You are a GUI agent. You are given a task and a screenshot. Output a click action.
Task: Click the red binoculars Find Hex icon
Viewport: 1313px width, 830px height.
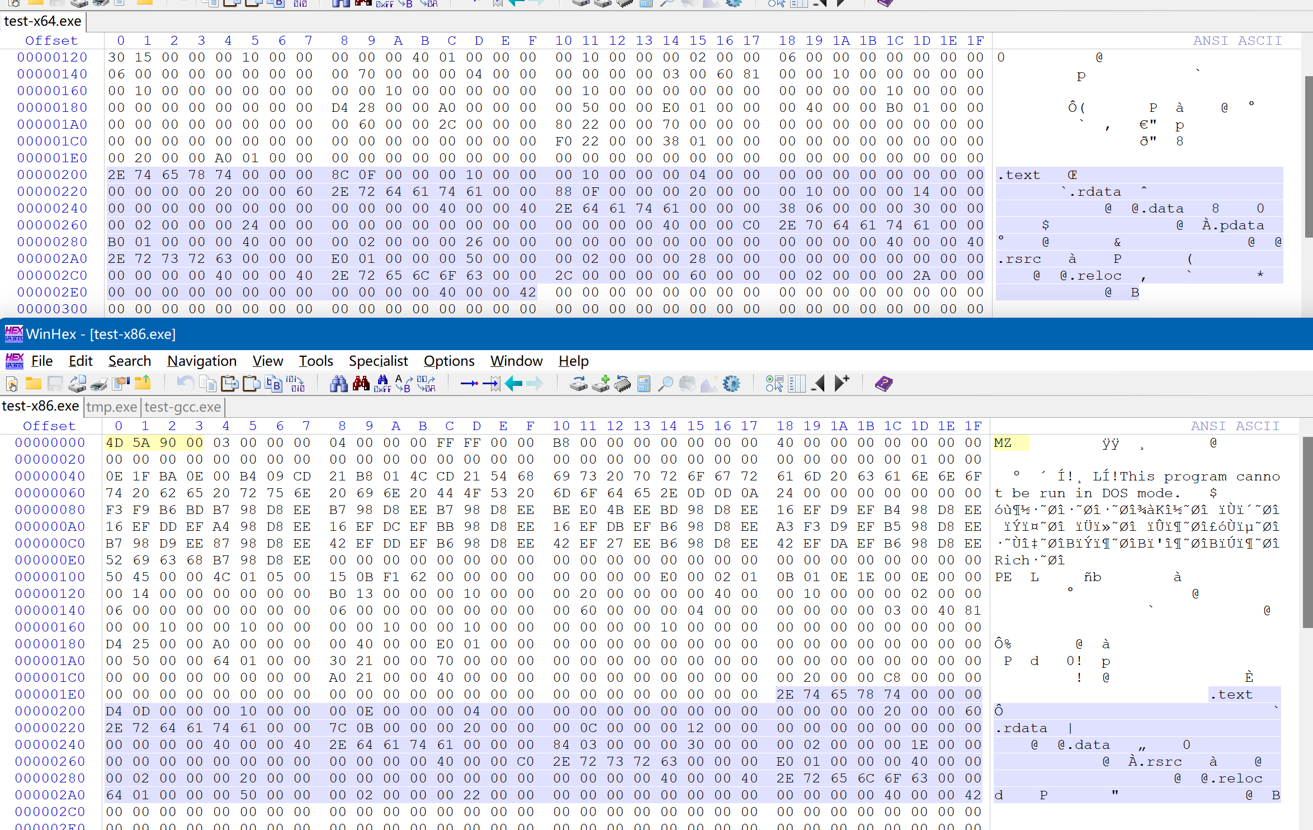(x=361, y=384)
